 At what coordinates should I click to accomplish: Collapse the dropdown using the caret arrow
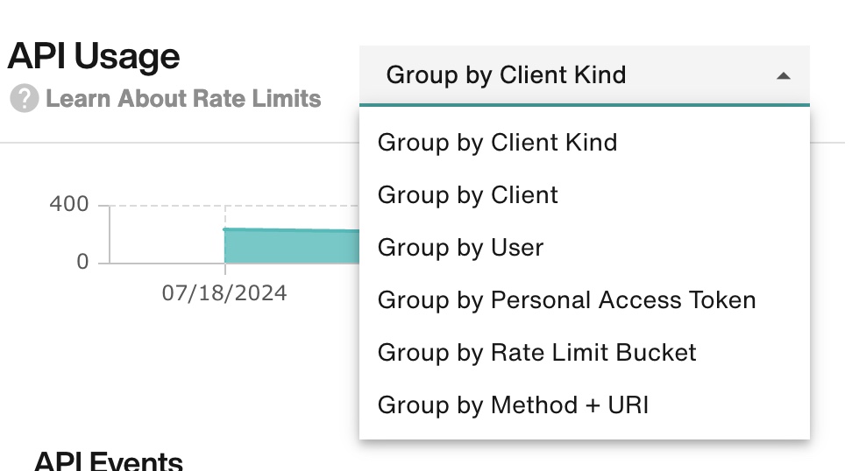click(784, 76)
